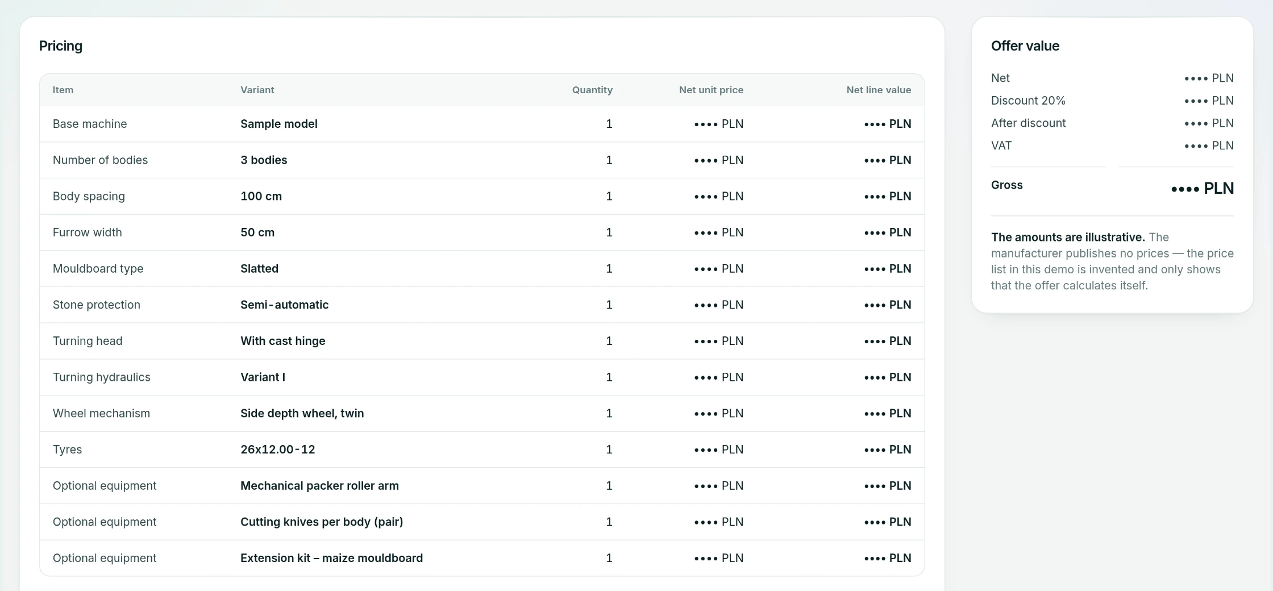Image resolution: width=1273 pixels, height=591 pixels.
Task: Click the "Quantity" column header
Action: tap(592, 90)
